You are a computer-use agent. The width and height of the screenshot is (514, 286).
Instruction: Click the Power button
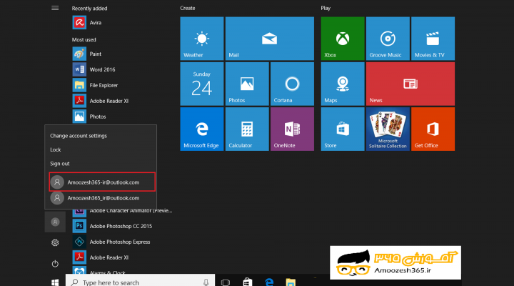click(55, 264)
